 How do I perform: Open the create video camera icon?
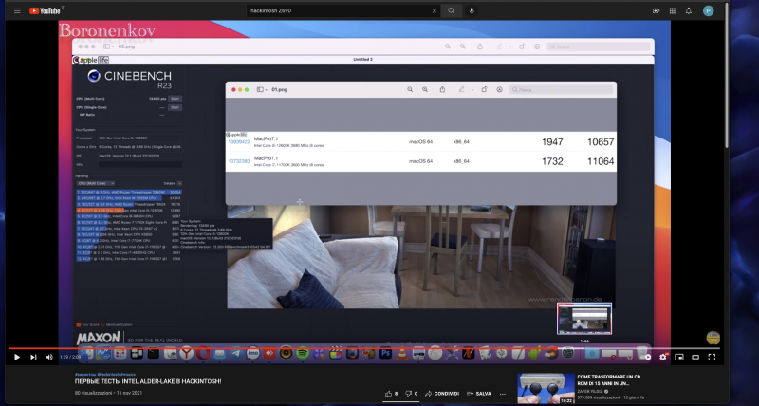pos(656,10)
